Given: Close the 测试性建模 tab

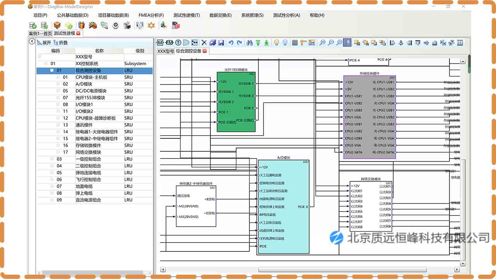Looking at the screenshot, I should [x=78, y=33].
